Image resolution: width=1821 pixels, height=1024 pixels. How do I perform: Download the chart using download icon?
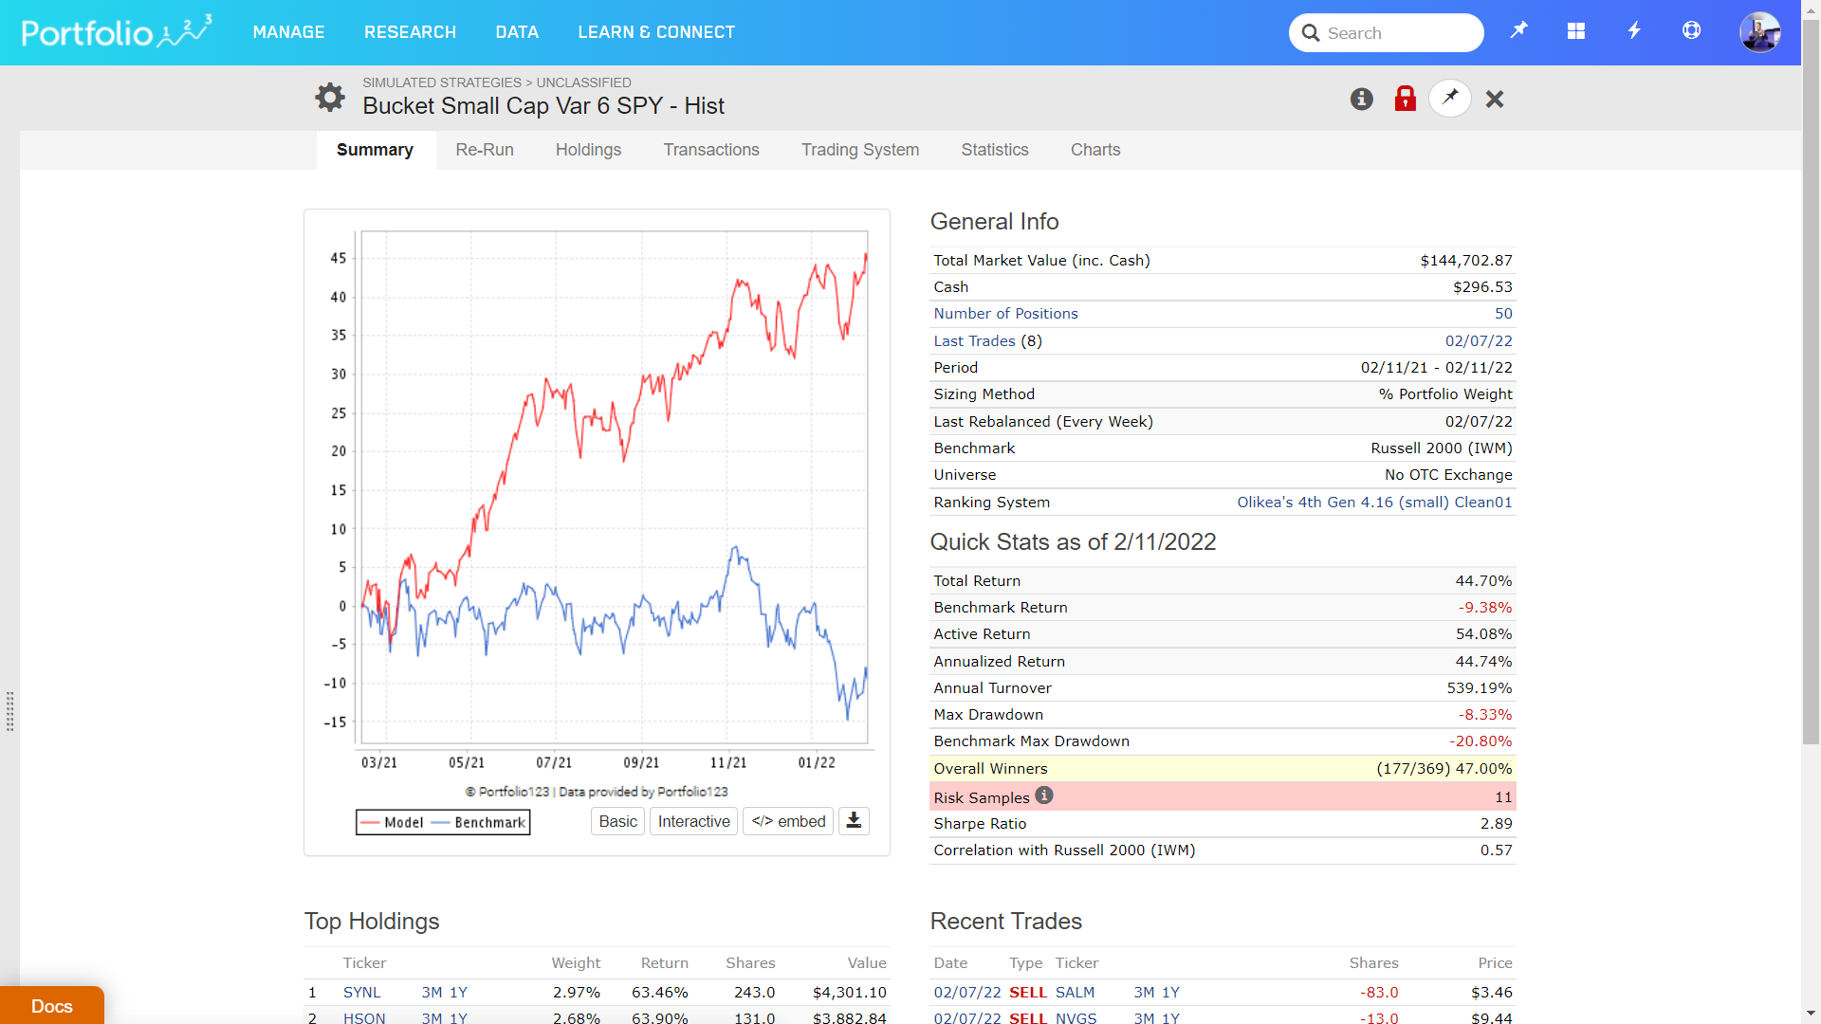(x=854, y=821)
